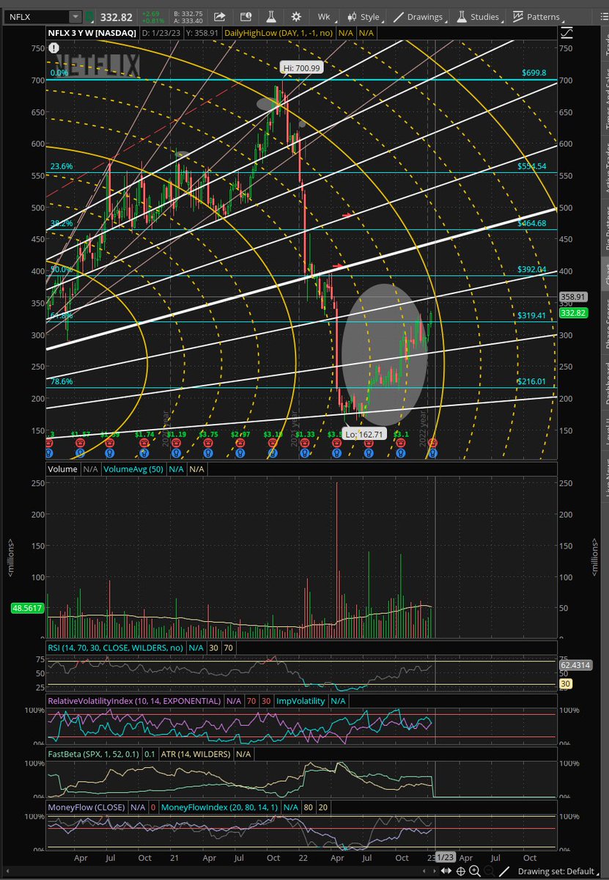Click the FastBeta (SPX, 1, 52, 0.1) label
Screen dimensions: 609x880
(x=92, y=753)
